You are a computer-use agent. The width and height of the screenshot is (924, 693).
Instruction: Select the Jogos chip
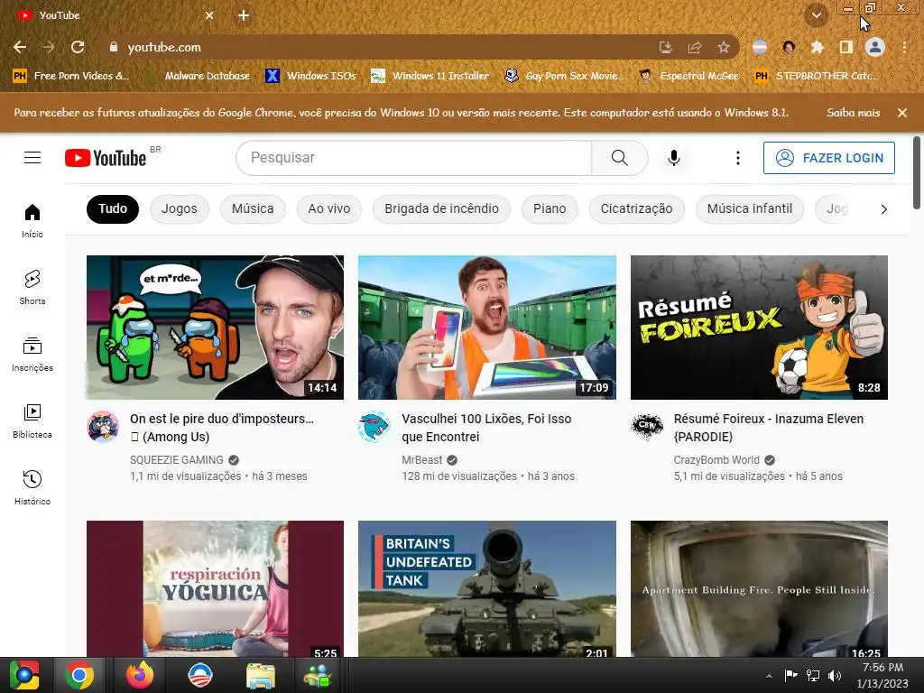point(180,209)
